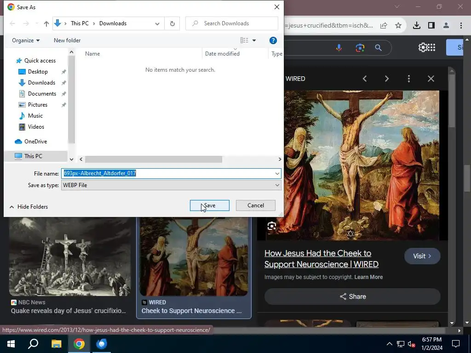Open the Help question mark icon
Image resolution: width=471 pixels, height=353 pixels.
(x=273, y=40)
